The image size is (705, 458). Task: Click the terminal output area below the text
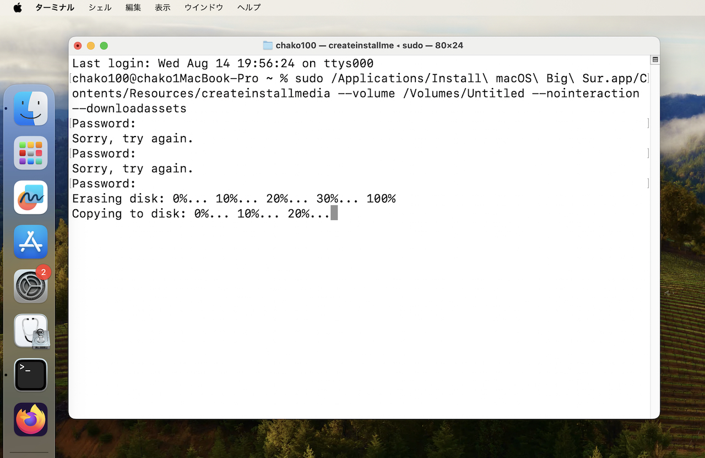pos(358,319)
